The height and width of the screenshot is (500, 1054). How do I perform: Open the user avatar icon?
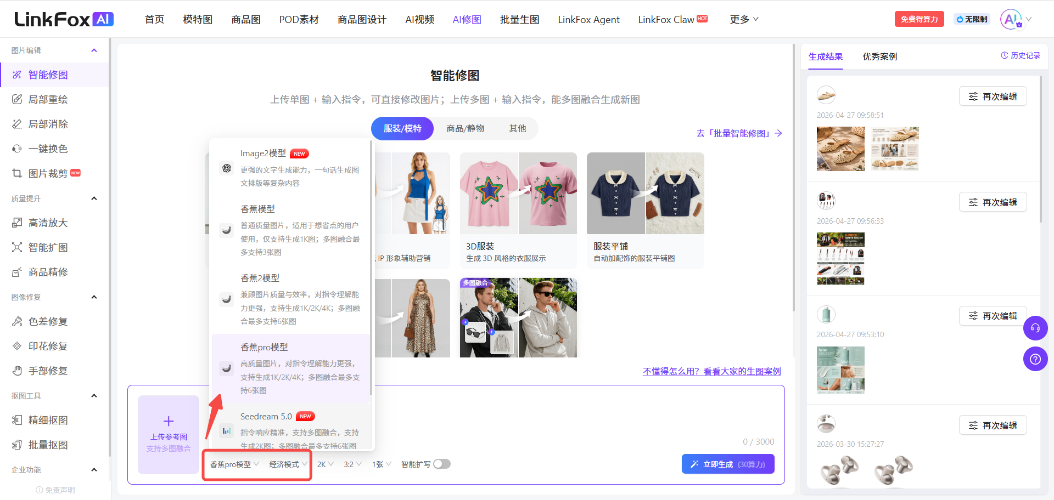[x=1011, y=19]
